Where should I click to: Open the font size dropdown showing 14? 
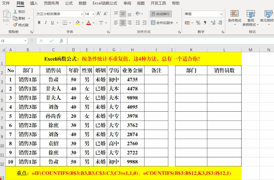tap(93, 14)
